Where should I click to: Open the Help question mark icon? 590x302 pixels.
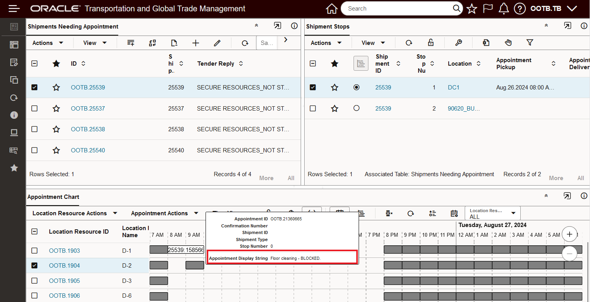[520, 9]
